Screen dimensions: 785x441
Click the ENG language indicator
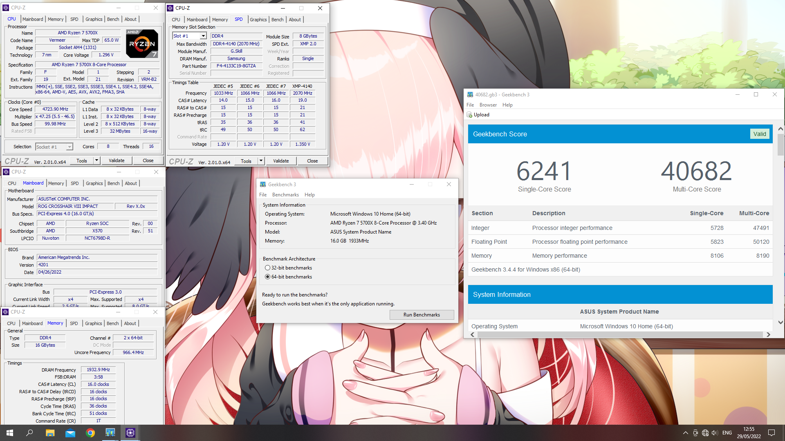click(727, 433)
